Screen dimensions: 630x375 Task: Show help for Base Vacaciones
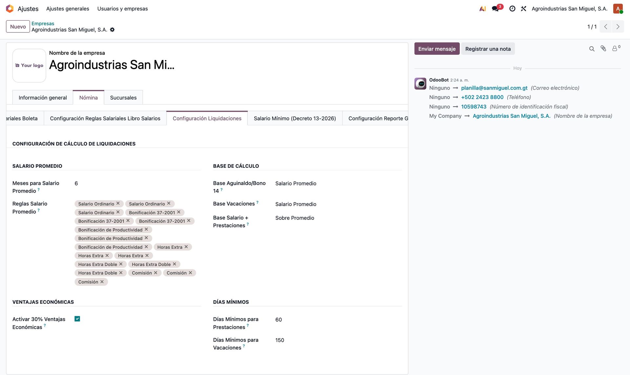[257, 202]
